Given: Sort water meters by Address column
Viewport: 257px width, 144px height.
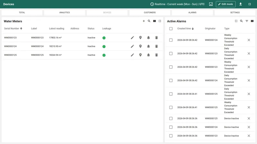Looking at the screenshot, I should click(x=75, y=28).
